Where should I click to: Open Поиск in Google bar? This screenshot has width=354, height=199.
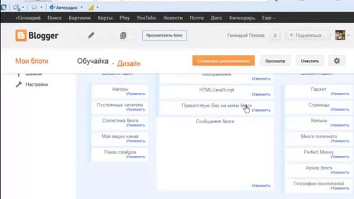point(54,18)
